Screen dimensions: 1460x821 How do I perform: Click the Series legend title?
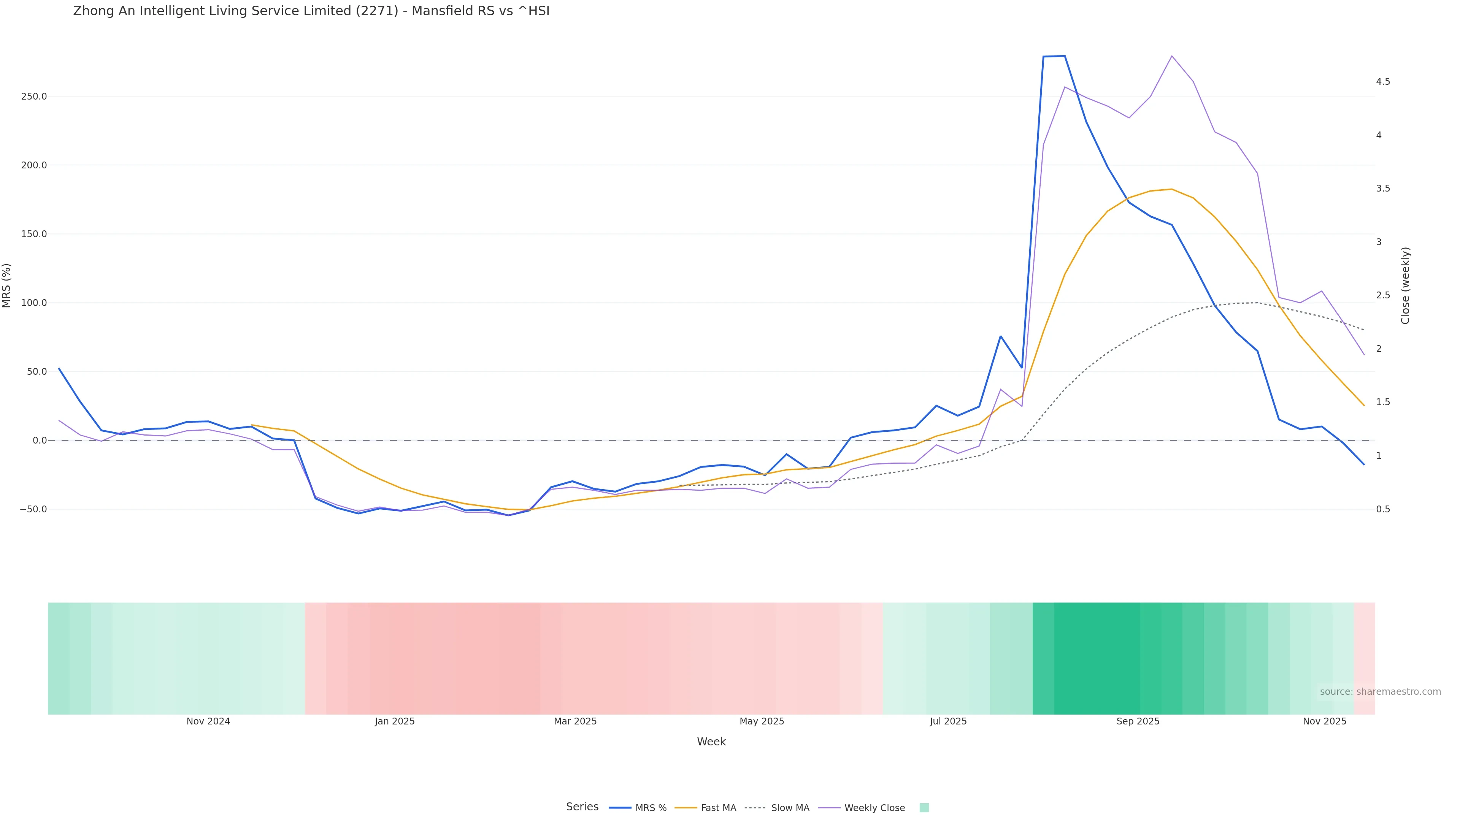click(582, 807)
